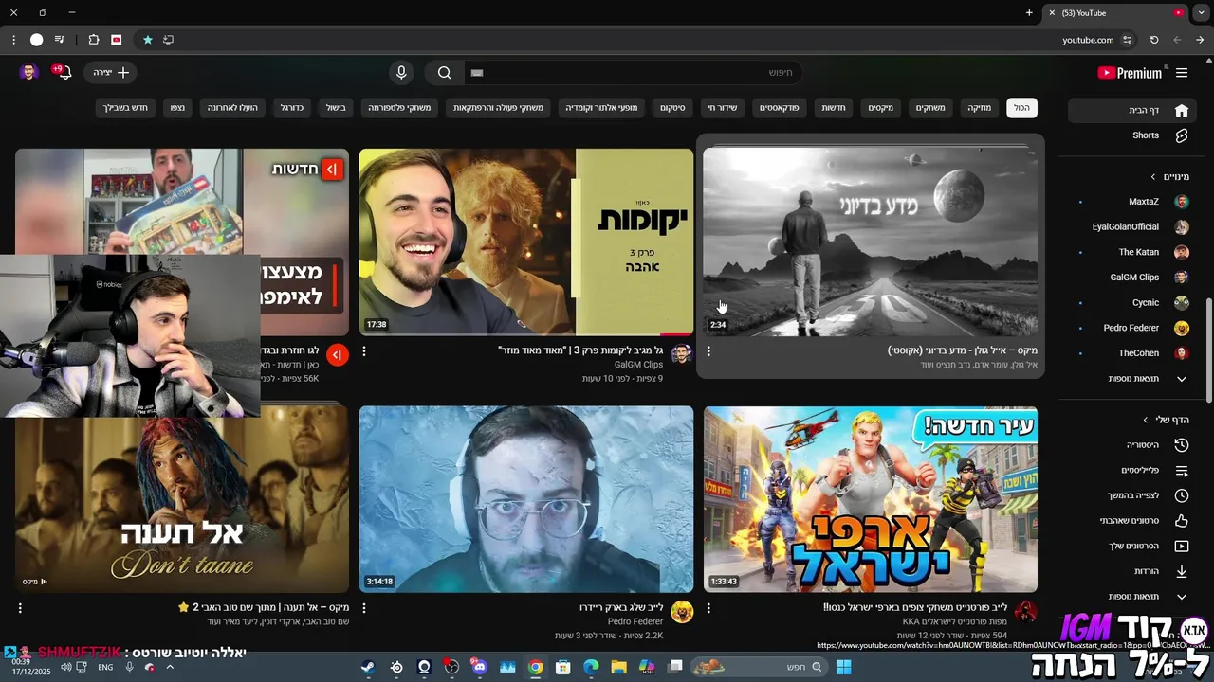
Task: Open 'מדע בדיוני' mix video thumbnail
Action: (x=871, y=242)
